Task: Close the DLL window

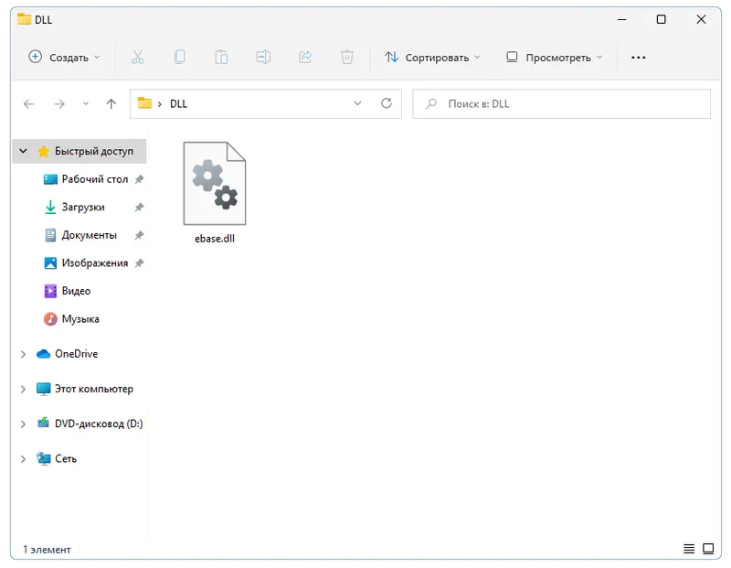Action: point(701,19)
